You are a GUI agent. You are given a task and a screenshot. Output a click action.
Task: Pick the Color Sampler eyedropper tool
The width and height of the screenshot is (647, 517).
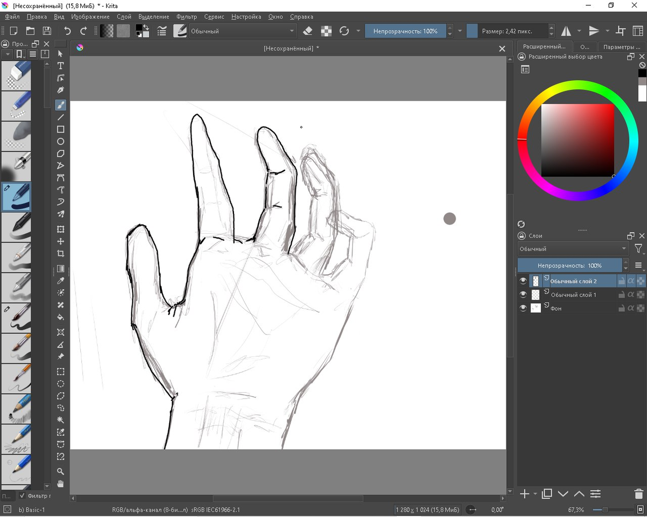61,281
